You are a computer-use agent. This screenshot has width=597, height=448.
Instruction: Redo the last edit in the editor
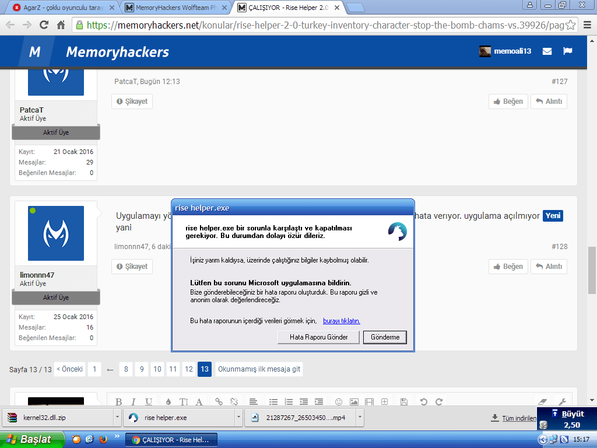click(x=439, y=401)
